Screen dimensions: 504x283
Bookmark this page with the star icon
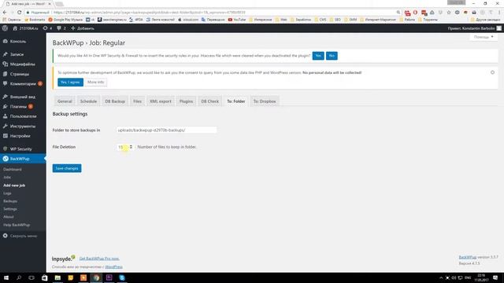[x=449, y=13]
